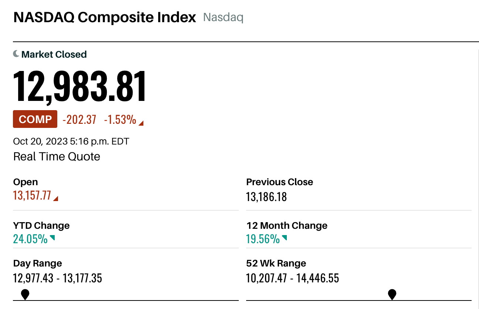Click the red down triangle beside -1.53%

(141, 123)
